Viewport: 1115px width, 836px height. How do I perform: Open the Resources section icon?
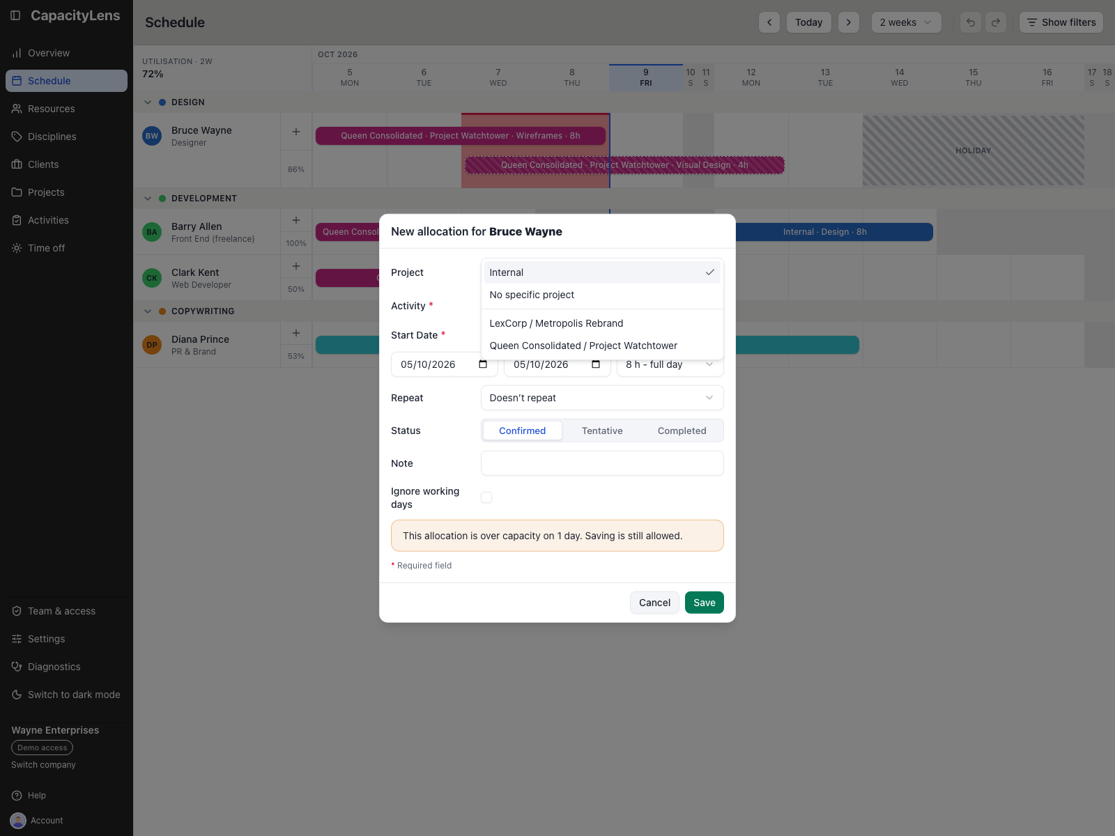pos(17,109)
